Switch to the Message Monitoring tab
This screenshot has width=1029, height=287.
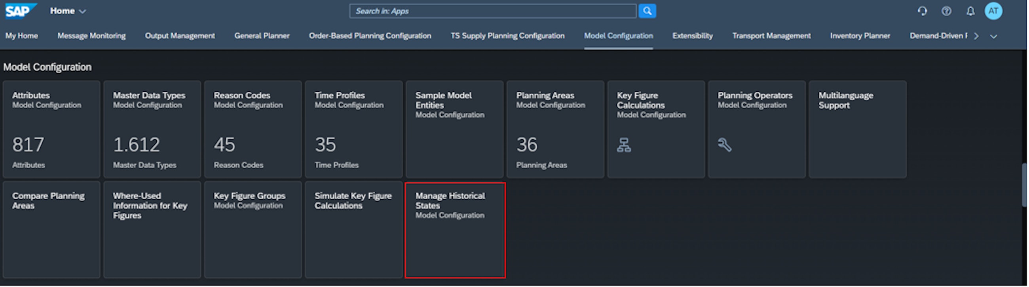(x=91, y=36)
